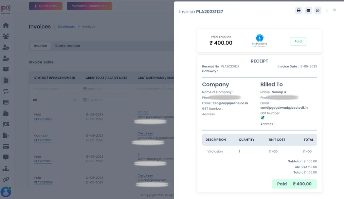Open overdue invoice PLA20231126 link
The image size is (344, 199).
pyautogui.click(x=43, y=140)
